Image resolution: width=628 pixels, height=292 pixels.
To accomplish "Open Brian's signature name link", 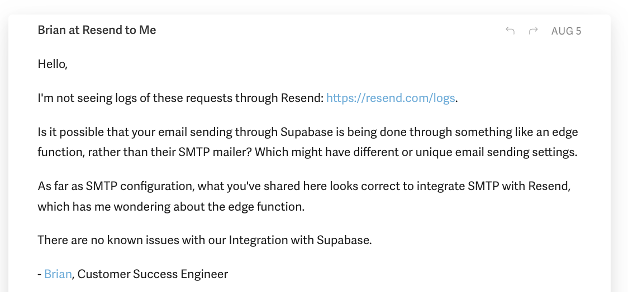I will 58,274.
